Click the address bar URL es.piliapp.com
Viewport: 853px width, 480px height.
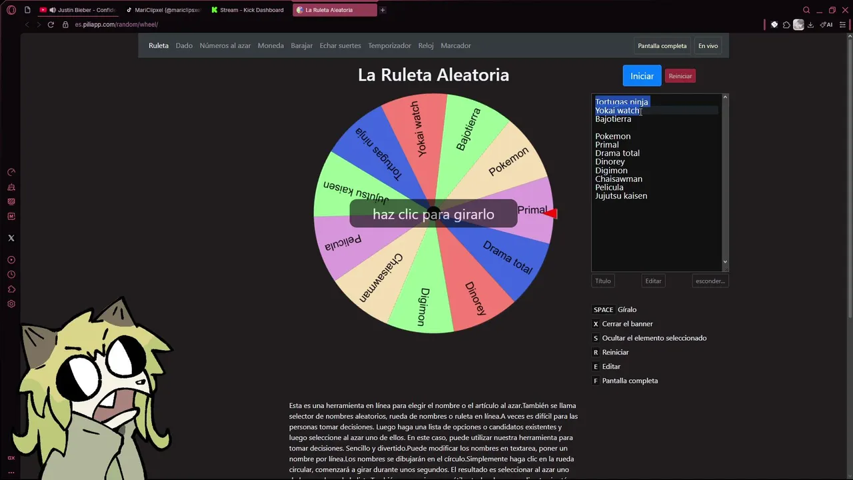pyautogui.click(x=116, y=25)
